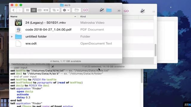Switch aa b window to Cover Flow view
This screenshot has width=191, height=107.
tap(46, 10)
